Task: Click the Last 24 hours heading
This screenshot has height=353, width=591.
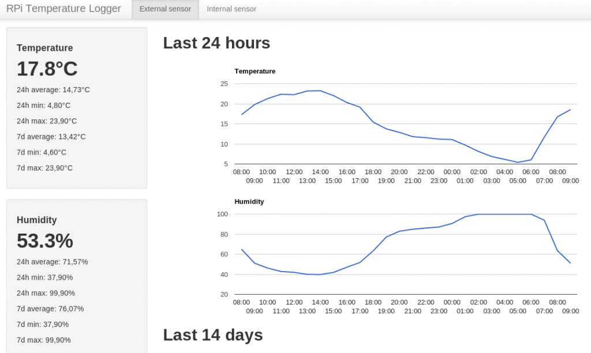Action: 216,43
